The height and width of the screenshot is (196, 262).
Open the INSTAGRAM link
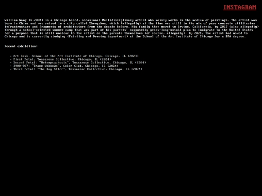click(x=240, y=7)
